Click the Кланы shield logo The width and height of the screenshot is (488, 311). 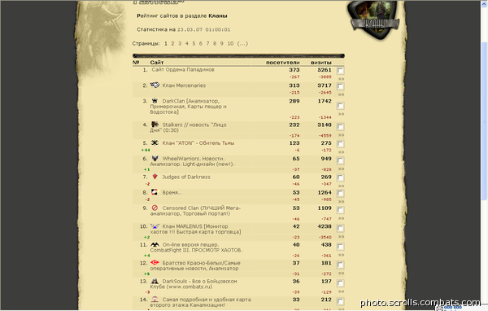click(375, 20)
